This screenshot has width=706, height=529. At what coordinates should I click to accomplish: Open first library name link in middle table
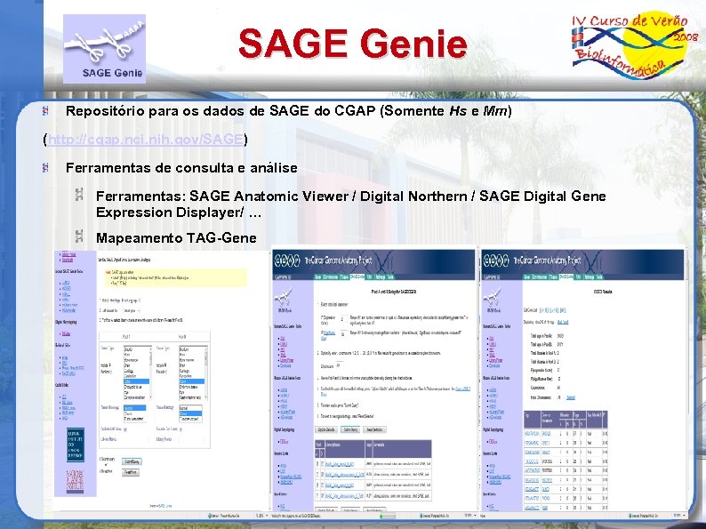(340, 464)
